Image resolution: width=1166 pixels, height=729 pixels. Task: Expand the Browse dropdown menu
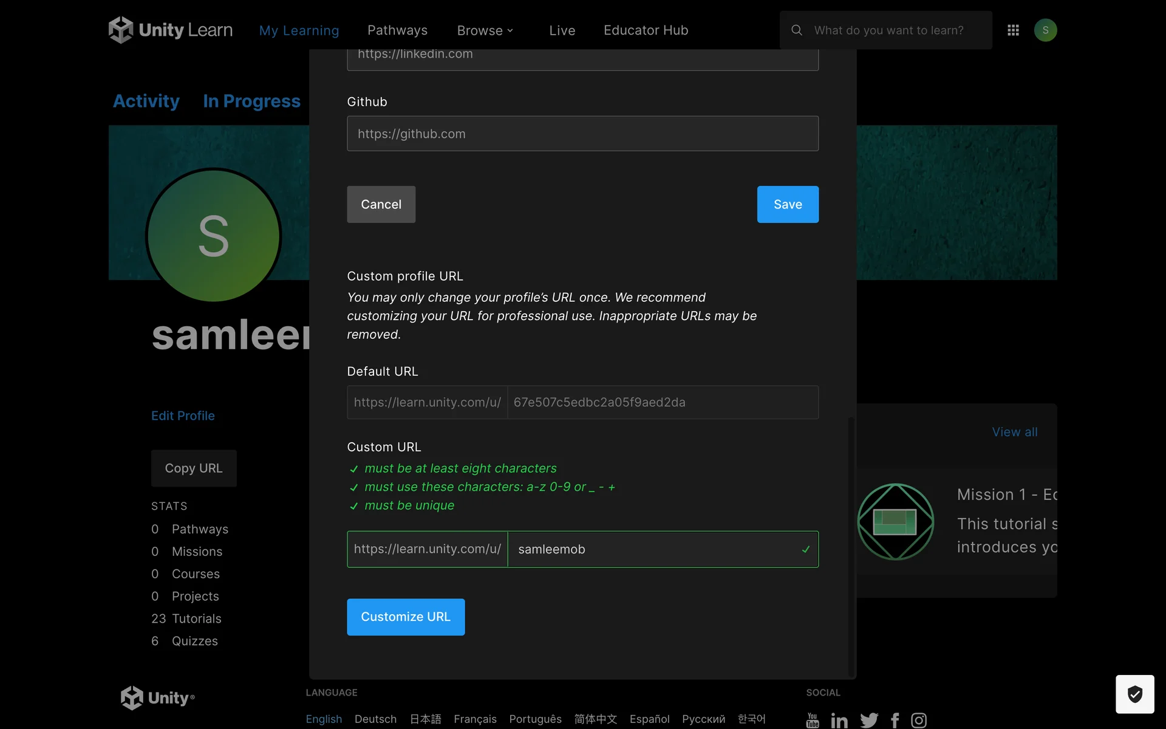485,30
